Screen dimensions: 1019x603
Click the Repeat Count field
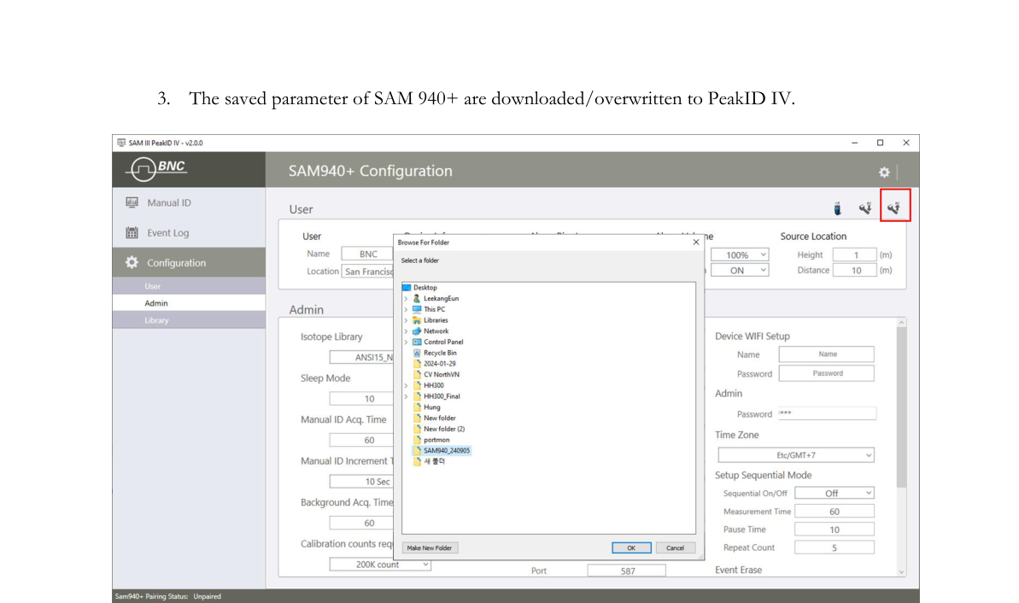(835, 547)
